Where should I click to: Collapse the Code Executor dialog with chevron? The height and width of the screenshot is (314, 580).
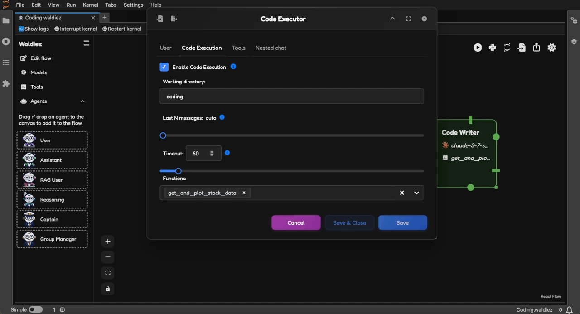[x=392, y=19]
